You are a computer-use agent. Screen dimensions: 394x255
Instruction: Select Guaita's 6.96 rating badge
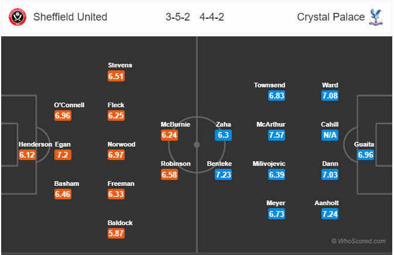365,155
